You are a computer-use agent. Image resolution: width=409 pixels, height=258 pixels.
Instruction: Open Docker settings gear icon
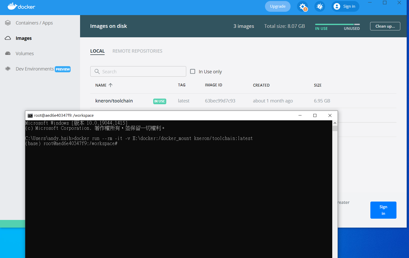tap(302, 6)
